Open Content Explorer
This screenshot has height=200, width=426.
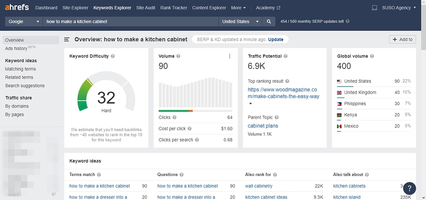pos(209,8)
